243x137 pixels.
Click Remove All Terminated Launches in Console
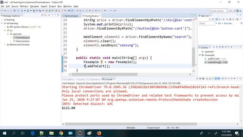(x=203, y=79)
